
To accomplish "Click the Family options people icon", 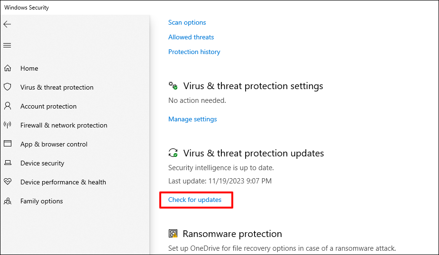I will (x=8, y=201).
